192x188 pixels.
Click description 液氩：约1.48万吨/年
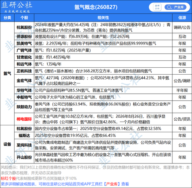click(x=53, y=57)
